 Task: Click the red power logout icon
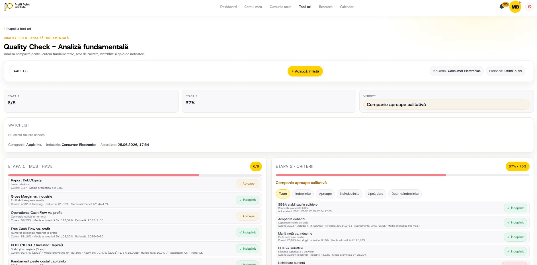pos(530,7)
